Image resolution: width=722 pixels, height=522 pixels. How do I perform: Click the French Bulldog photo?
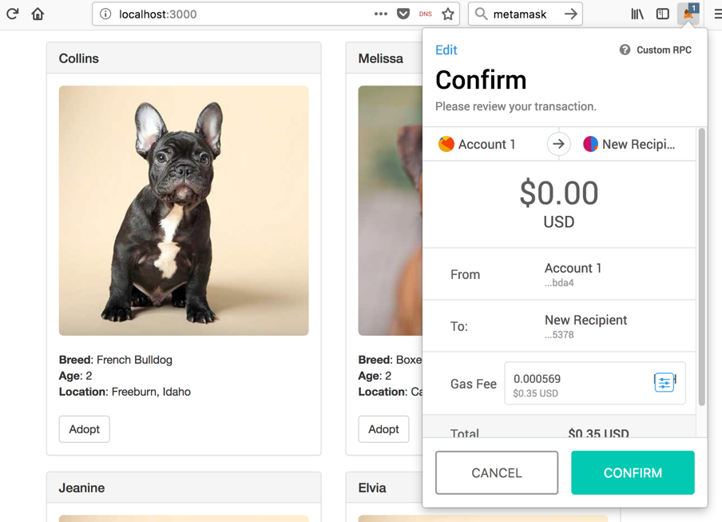[x=184, y=210]
